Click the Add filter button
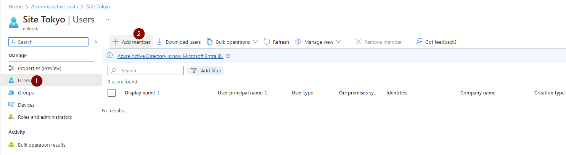566x155 pixels. (x=206, y=71)
